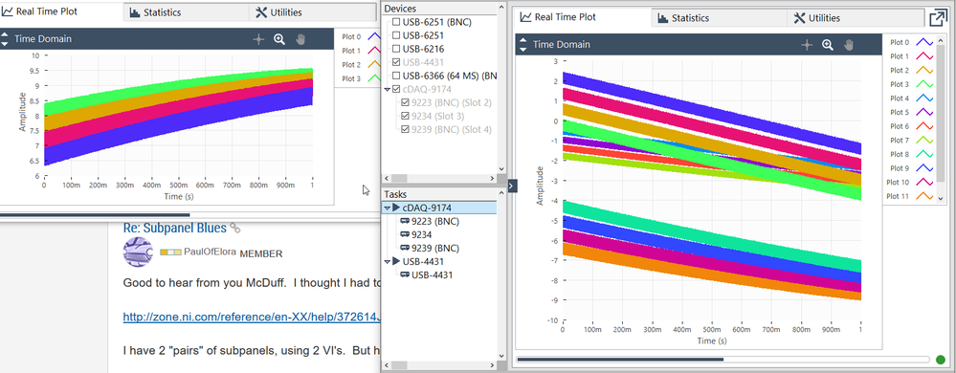Collapse the USB-4431 node in Tasks tree

coord(388,262)
